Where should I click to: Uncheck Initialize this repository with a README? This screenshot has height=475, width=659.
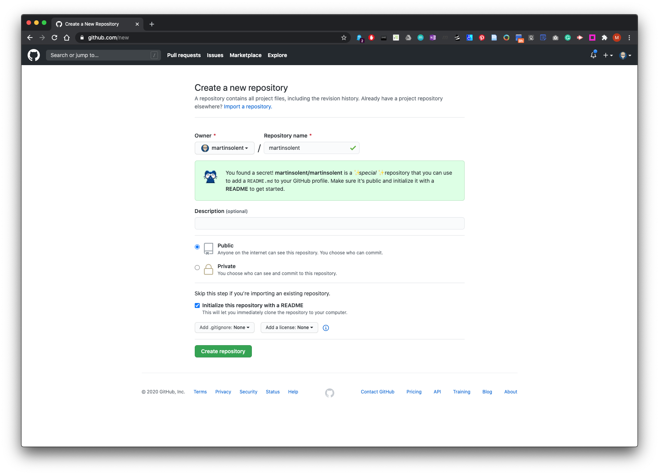pyautogui.click(x=197, y=305)
